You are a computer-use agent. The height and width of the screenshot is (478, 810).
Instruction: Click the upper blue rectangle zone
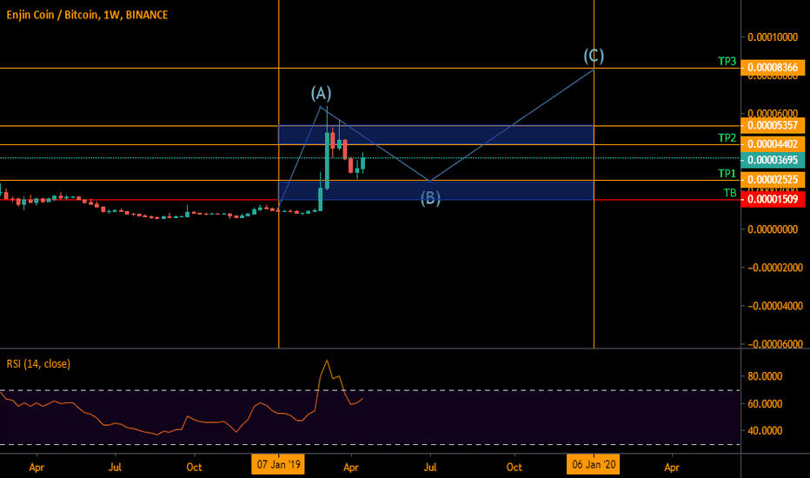[436, 135]
